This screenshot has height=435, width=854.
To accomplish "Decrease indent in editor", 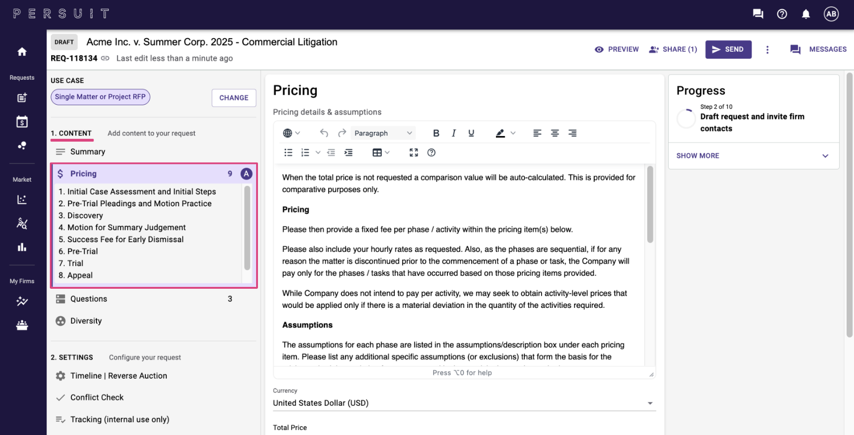I will click(331, 153).
